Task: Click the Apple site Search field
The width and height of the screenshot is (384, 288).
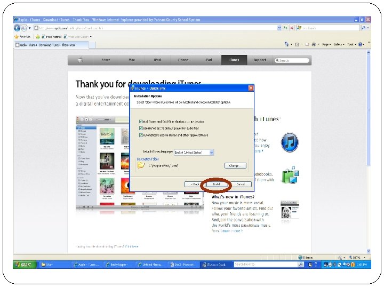Action: [x=292, y=60]
